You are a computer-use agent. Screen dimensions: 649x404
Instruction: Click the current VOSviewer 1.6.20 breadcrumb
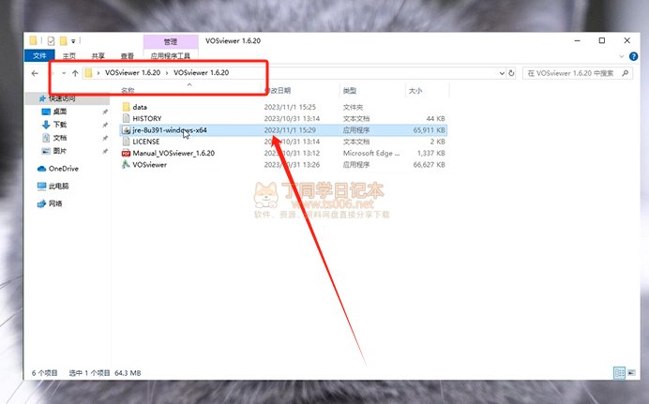(201, 73)
